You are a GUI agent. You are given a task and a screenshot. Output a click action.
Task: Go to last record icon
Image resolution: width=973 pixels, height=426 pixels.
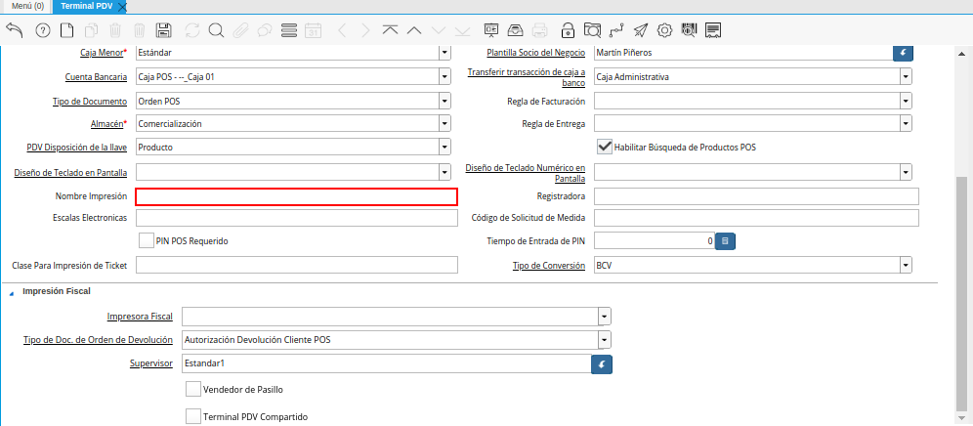point(462,30)
